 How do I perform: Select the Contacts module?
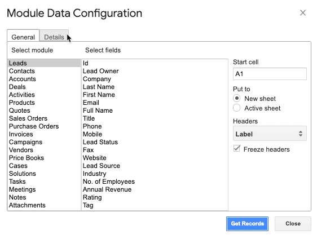[x=44, y=71]
